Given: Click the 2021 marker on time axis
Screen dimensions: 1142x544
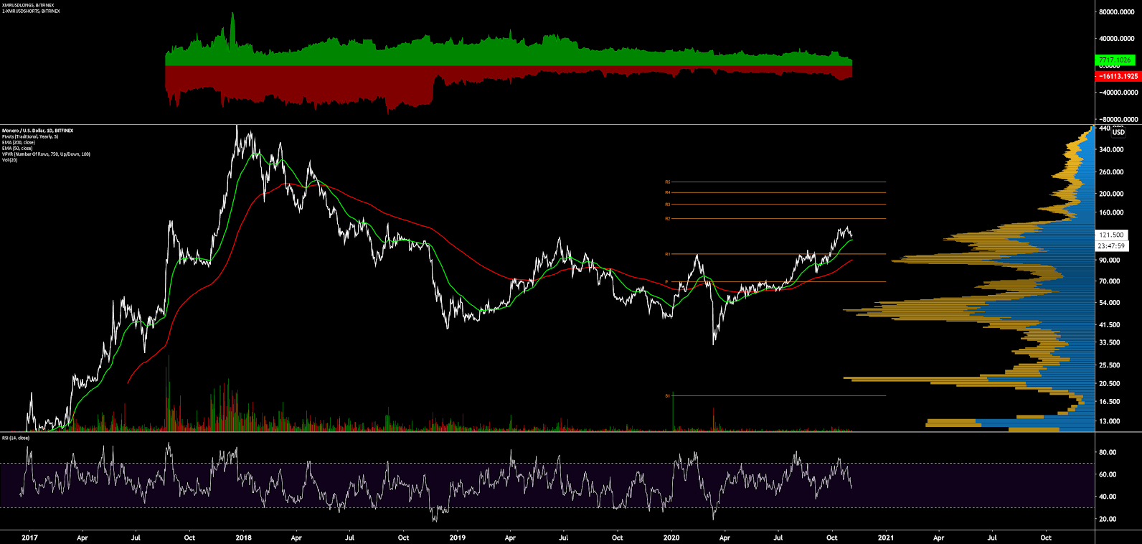Looking at the screenshot, I should point(885,537).
